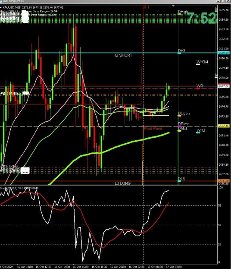Click the 17 Oct 01:30 time label
The image size is (231, 269).
pos(155,267)
